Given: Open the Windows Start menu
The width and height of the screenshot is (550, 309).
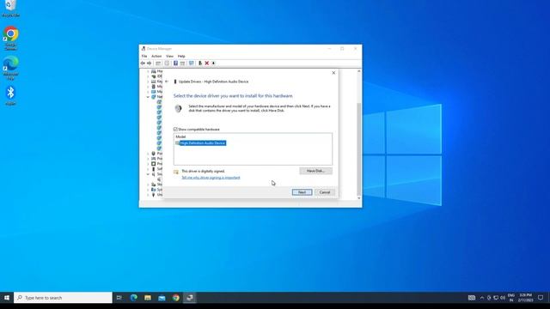Looking at the screenshot, I should pos(7,298).
